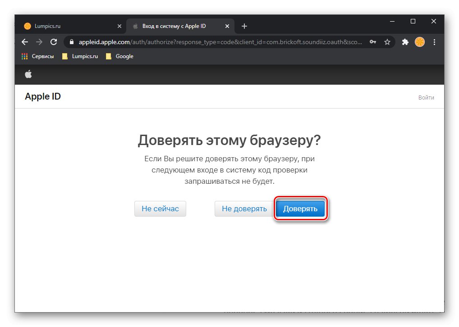The height and width of the screenshot is (327, 459).
Task: Click the blue Доверять button
Action: (x=300, y=209)
